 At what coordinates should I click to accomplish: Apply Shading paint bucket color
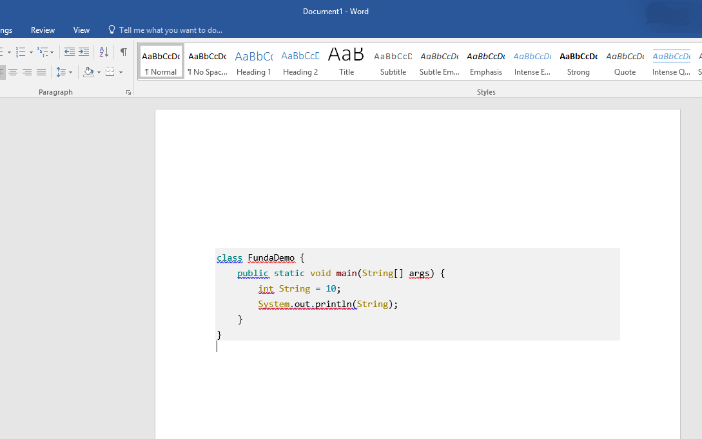pyautogui.click(x=89, y=72)
